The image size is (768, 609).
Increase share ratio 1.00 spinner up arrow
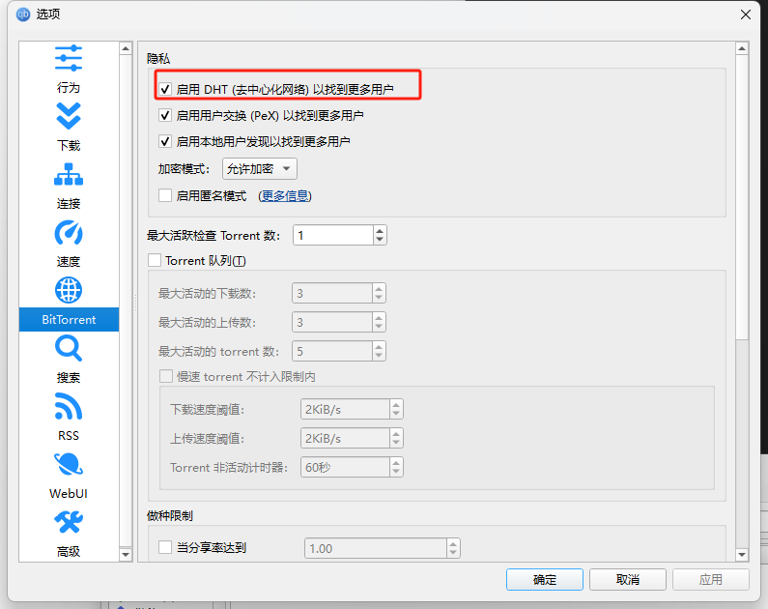[453, 543]
